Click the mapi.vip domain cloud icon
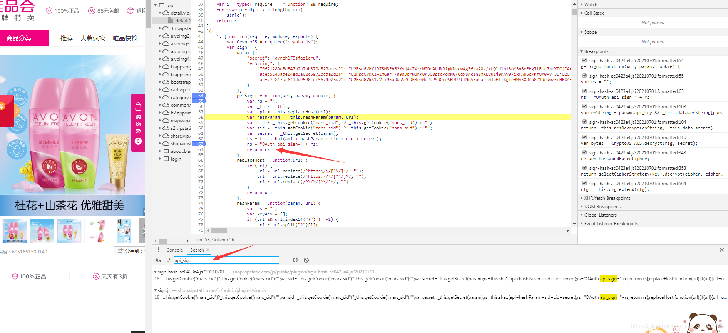This screenshot has width=728, height=333. pyautogui.click(x=166, y=120)
